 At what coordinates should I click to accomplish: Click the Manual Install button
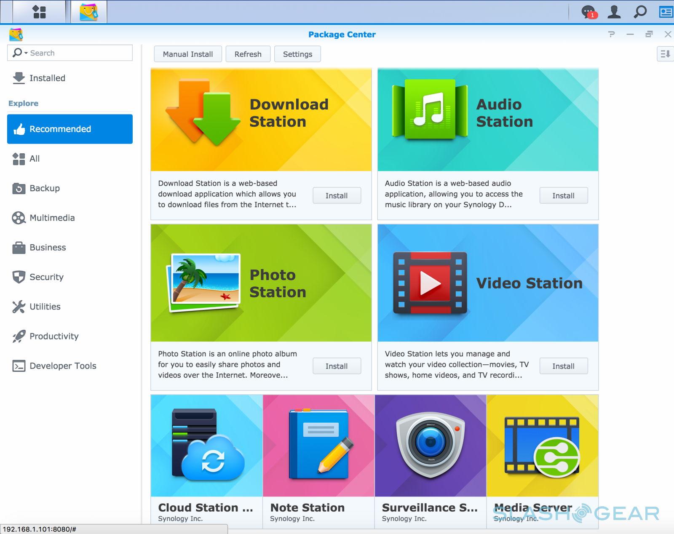188,54
